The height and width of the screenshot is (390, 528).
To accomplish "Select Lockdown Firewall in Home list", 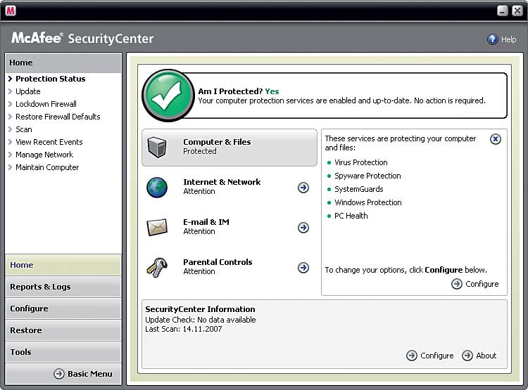I will (46, 104).
